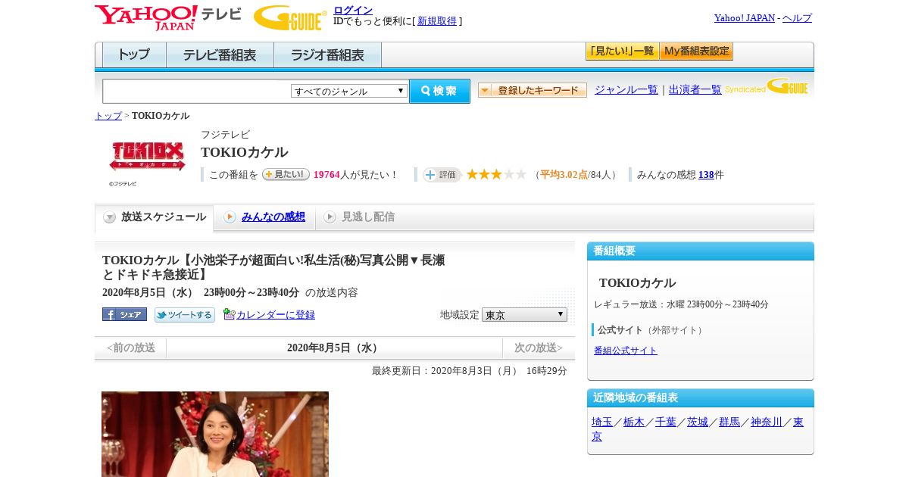The width and height of the screenshot is (909, 477).
Task: Click the 2020年8月5日(水) date heading
Action: coord(334,348)
